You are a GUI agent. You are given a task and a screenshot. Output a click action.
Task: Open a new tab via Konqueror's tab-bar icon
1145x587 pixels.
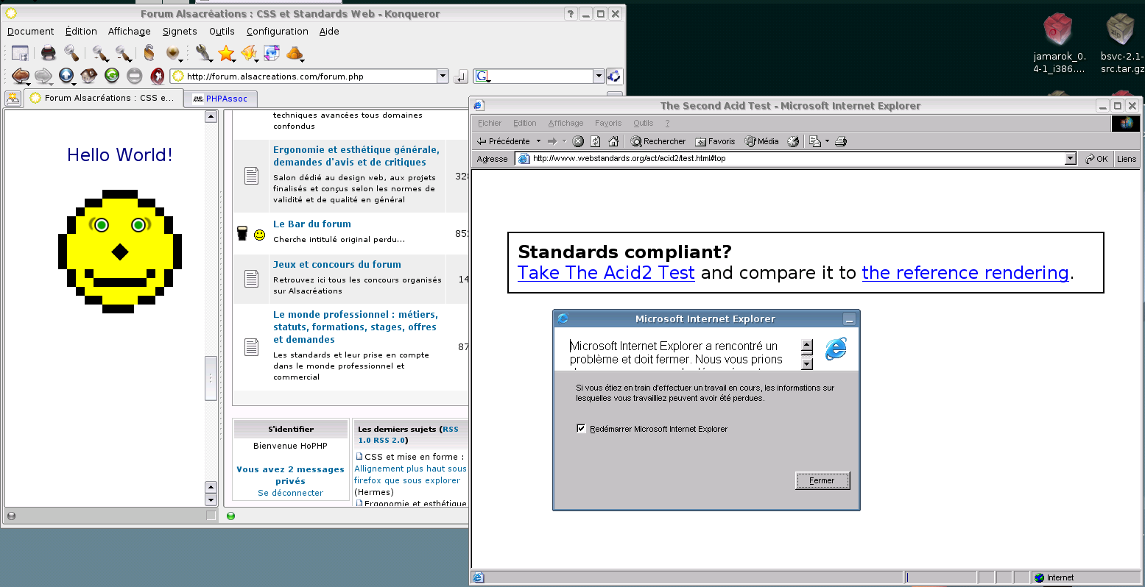pyautogui.click(x=13, y=98)
